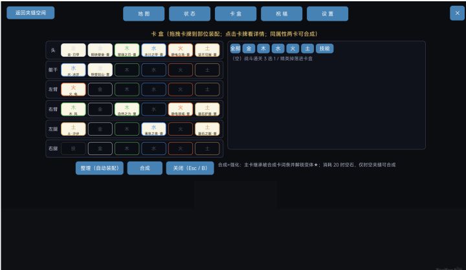Select the 土 card in 头 row
The width and height of the screenshot is (466, 270).
point(207,50)
